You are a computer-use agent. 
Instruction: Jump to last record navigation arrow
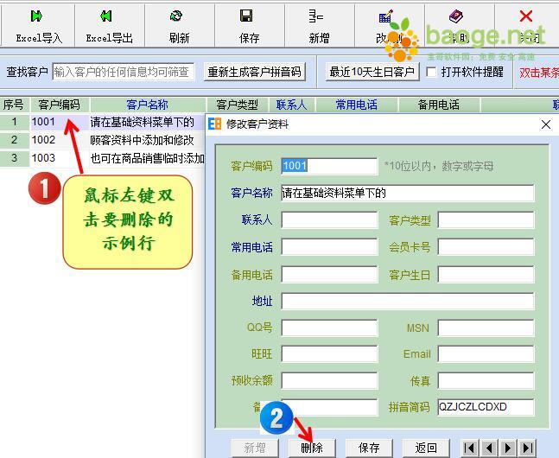(527, 448)
